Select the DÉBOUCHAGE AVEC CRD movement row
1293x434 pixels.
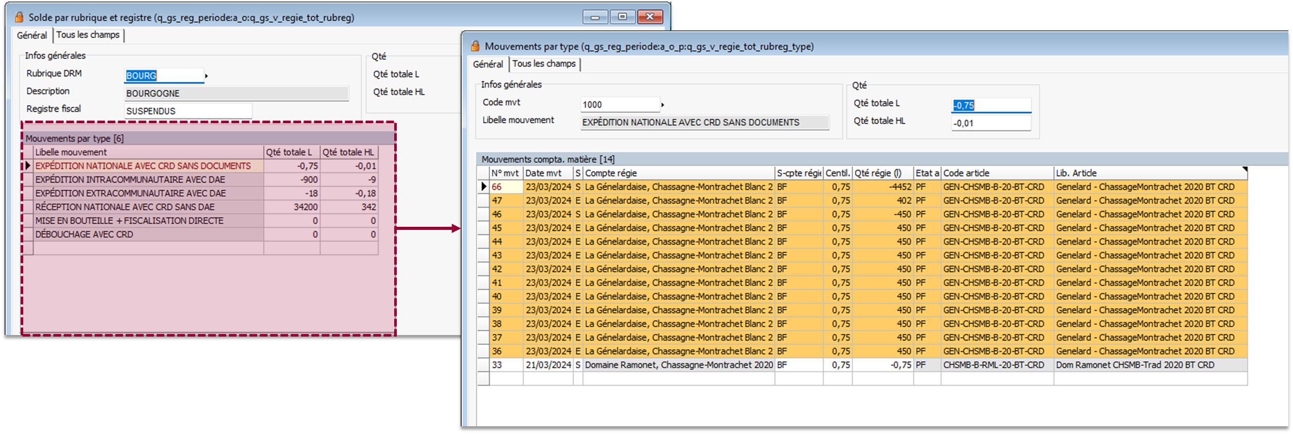[84, 235]
